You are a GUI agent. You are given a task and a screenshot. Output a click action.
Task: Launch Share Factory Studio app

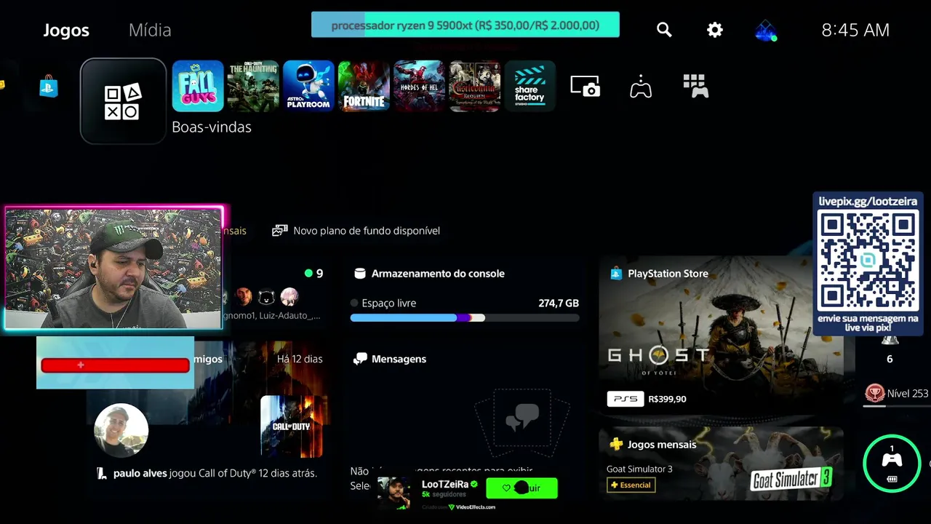point(530,86)
